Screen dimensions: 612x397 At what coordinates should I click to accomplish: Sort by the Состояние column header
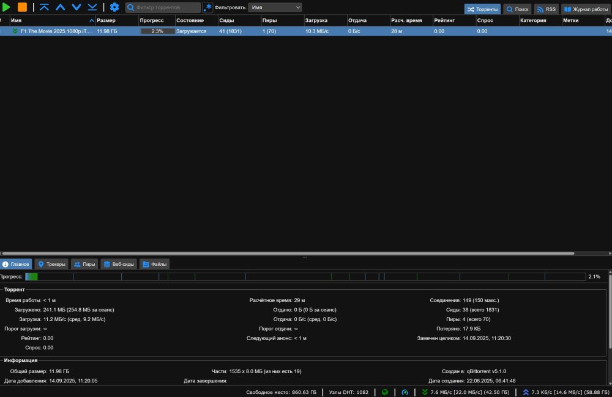pyautogui.click(x=196, y=20)
